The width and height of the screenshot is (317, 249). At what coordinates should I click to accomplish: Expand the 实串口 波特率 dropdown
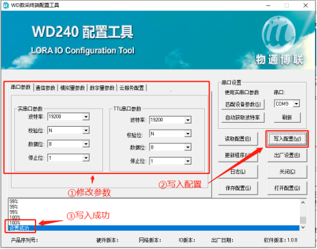tap(86, 117)
